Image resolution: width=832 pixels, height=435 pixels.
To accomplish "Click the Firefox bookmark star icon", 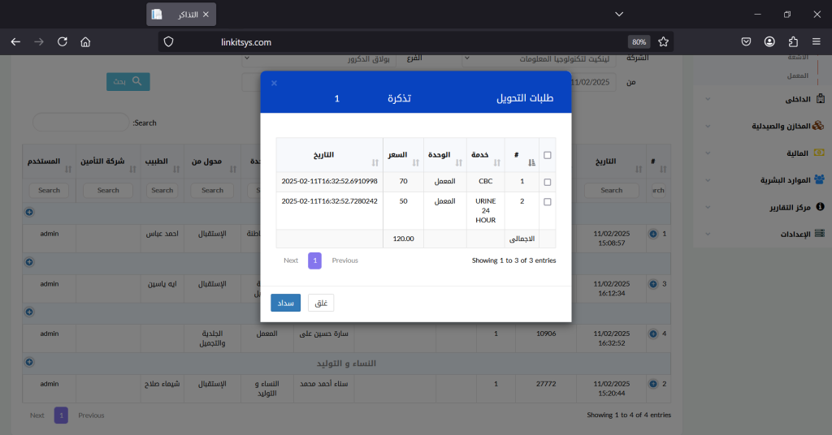I will tap(663, 41).
